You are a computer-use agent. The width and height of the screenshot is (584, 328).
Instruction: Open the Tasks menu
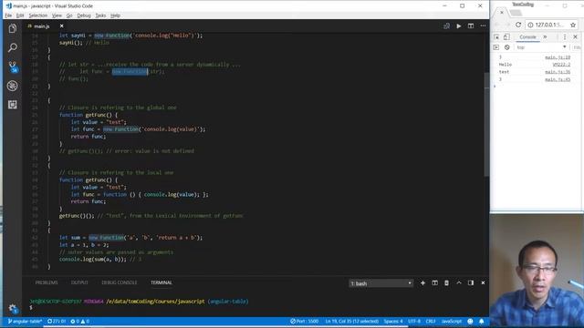tap(100, 15)
